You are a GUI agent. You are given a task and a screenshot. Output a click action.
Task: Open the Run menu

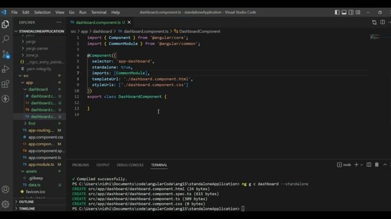point(82,12)
